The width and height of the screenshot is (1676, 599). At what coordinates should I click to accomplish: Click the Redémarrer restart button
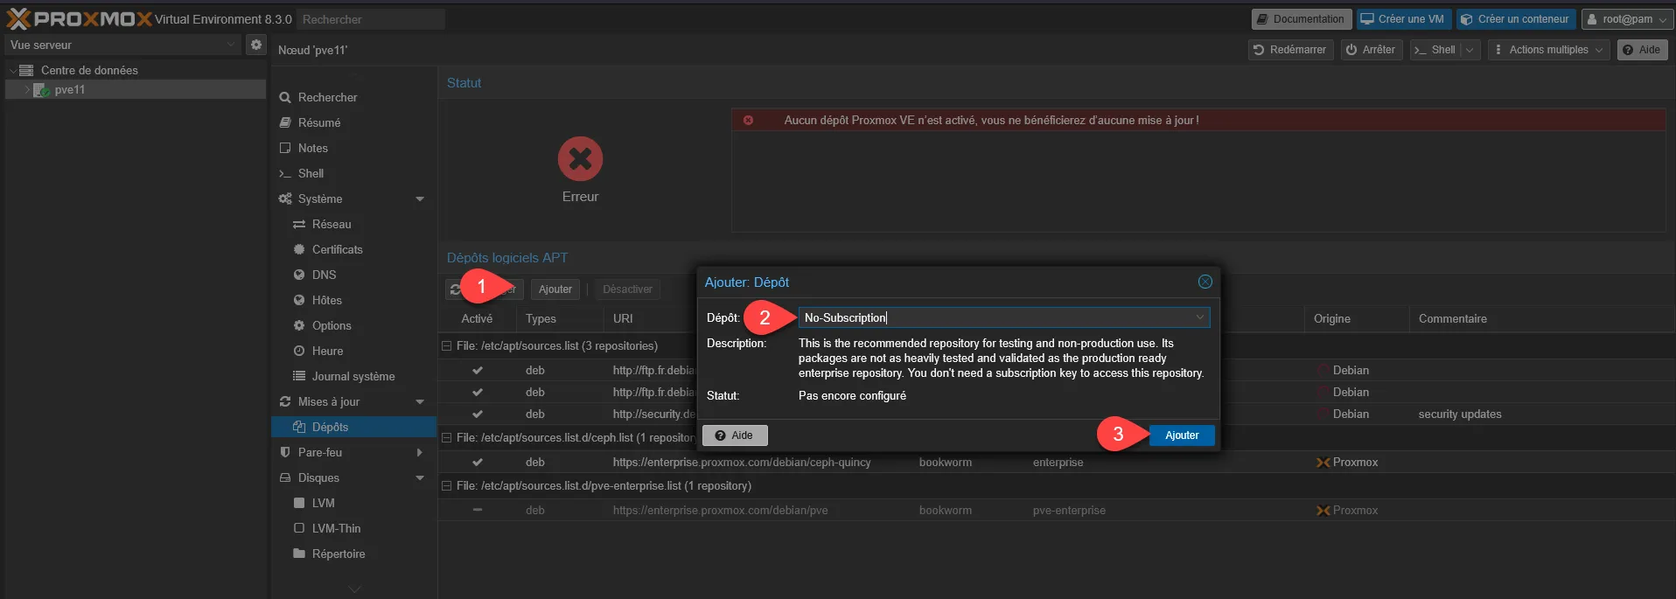pos(1290,50)
